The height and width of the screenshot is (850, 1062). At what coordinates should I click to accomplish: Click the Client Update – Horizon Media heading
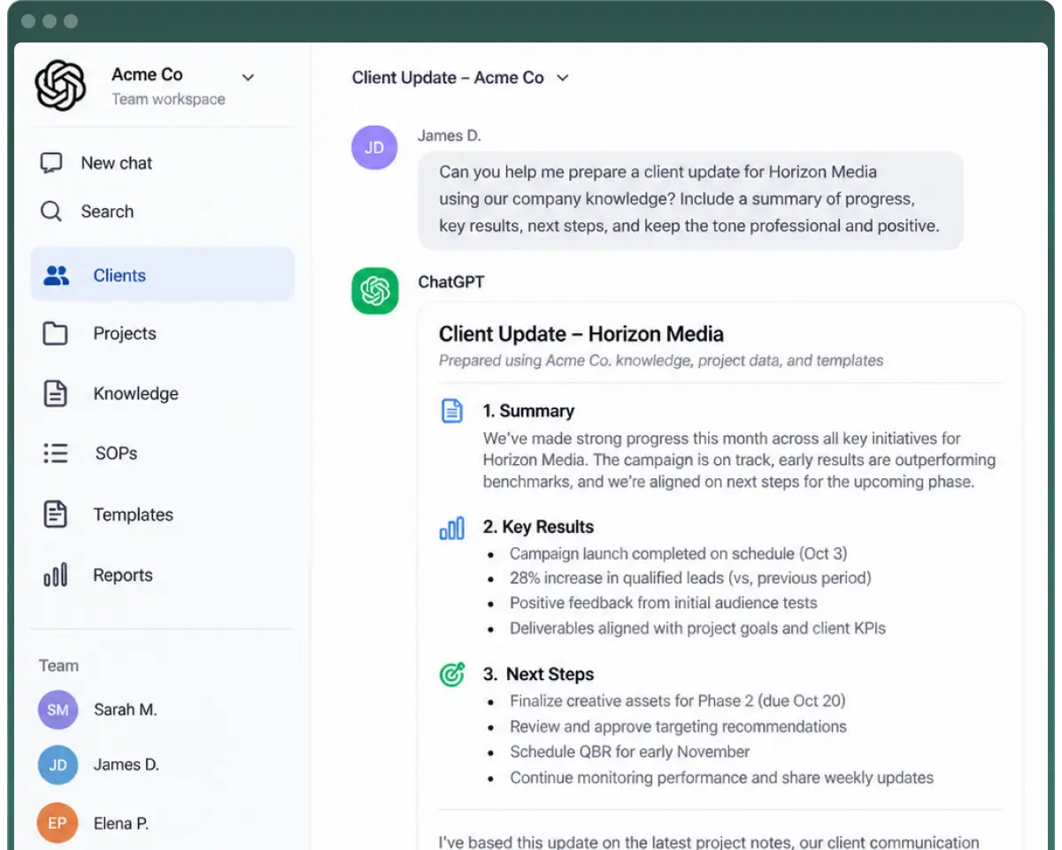point(581,334)
